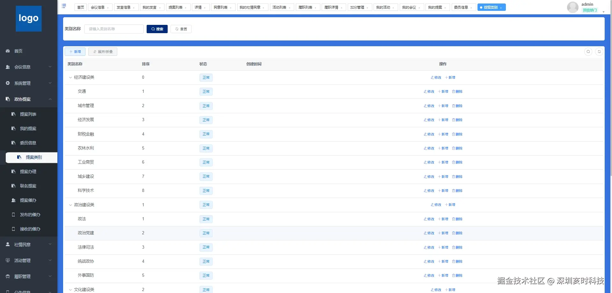Toggle the search bar with the magnifier circle icon
The width and height of the screenshot is (612, 293).
coord(588,52)
